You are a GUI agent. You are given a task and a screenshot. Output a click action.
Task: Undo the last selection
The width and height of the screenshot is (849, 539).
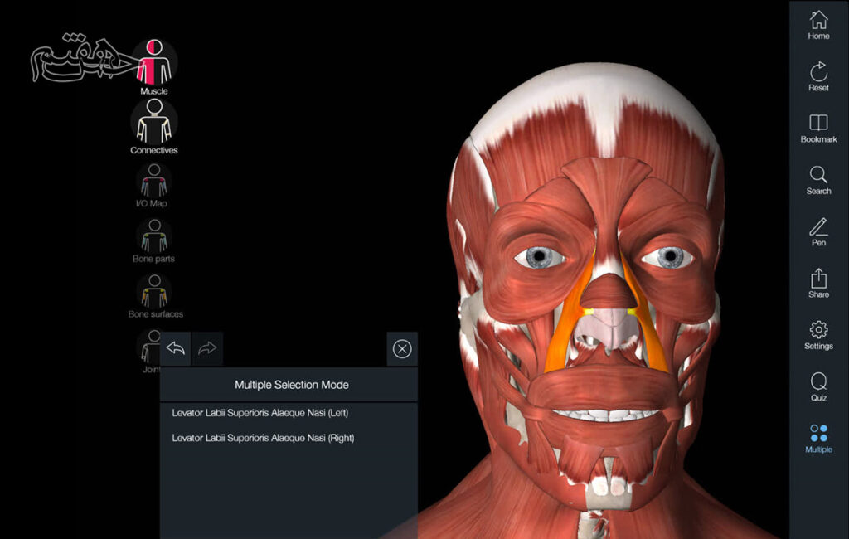click(176, 349)
